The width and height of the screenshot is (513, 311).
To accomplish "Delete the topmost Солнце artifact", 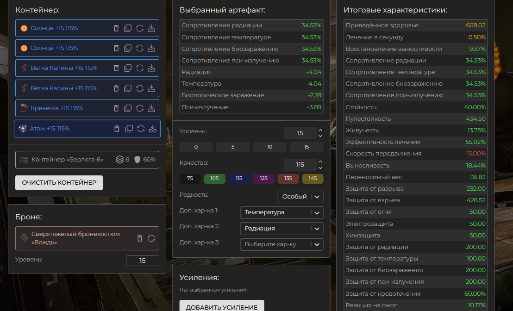I will 116,28.
